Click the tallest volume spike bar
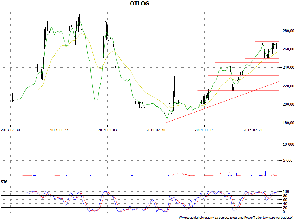 coord(221,157)
